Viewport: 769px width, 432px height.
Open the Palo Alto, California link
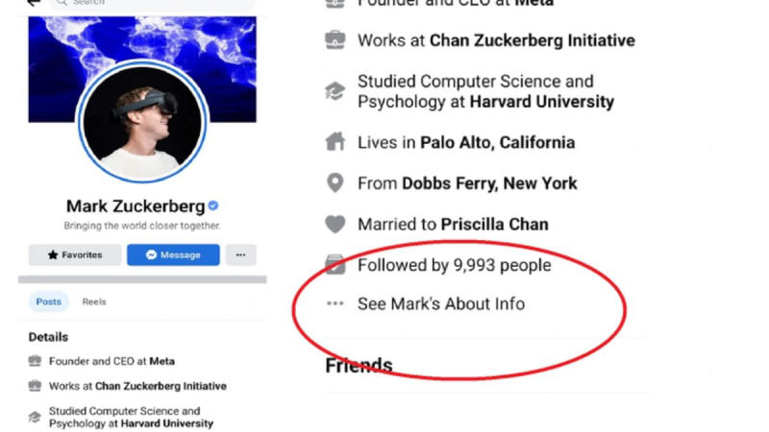497,142
